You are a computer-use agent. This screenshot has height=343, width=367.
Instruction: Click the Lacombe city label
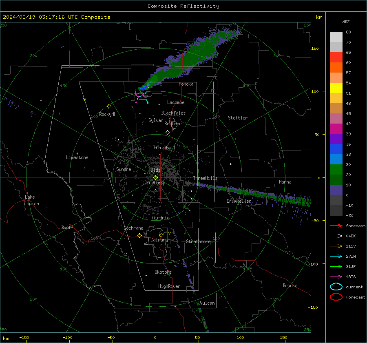pos(176,102)
